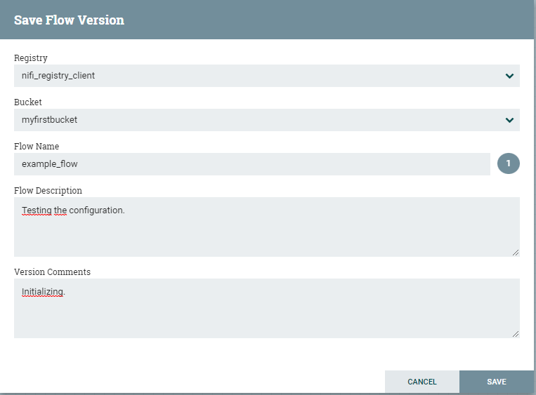Focus the Flow Name field containing example_flow
The height and width of the screenshot is (395, 536).
(251, 164)
